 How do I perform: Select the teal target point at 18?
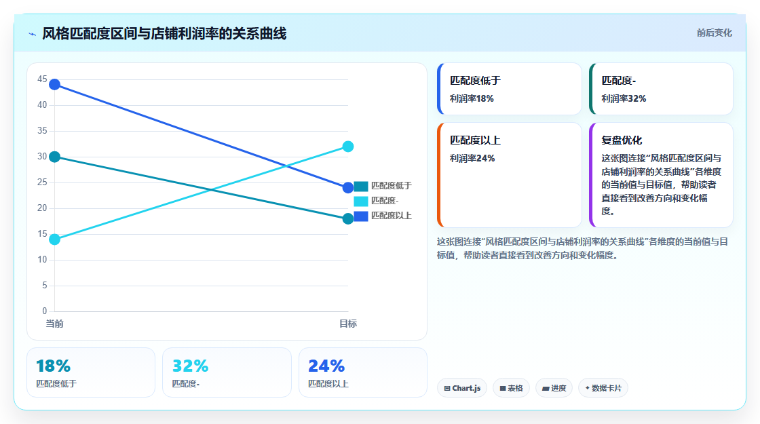tap(348, 218)
